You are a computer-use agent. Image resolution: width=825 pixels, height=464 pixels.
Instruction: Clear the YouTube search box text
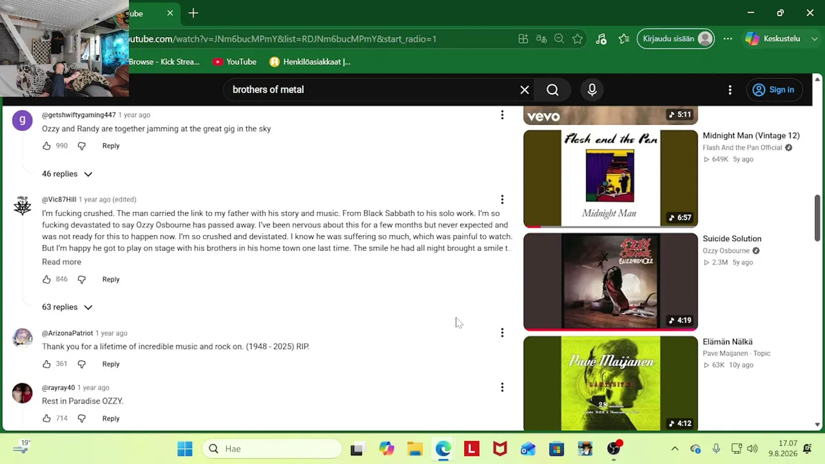(525, 90)
